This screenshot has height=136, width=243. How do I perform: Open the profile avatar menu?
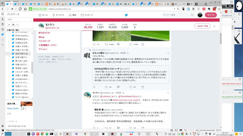(x=200, y=15)
